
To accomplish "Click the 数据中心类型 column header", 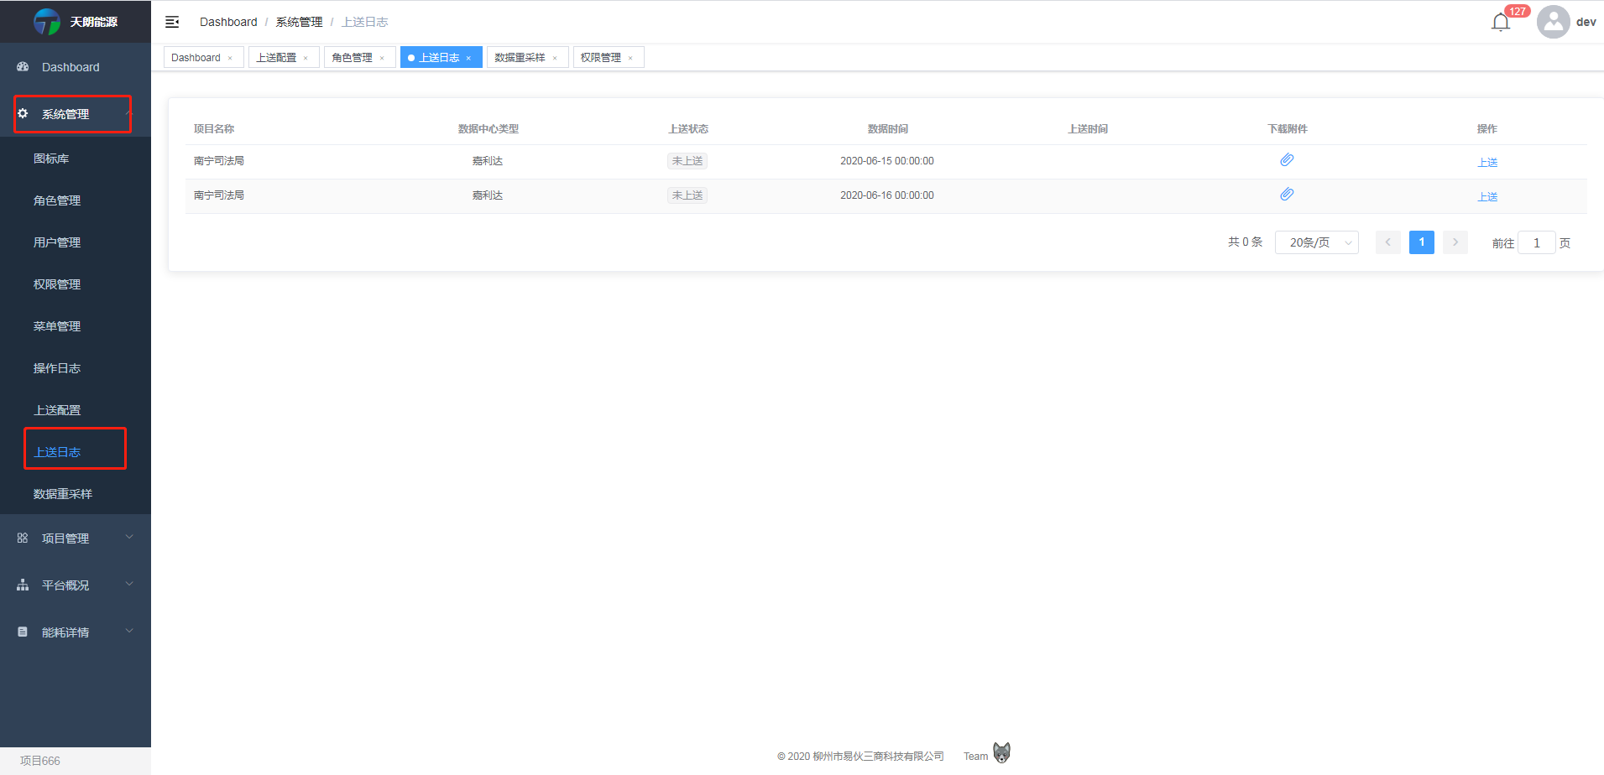I will (489, 129).
